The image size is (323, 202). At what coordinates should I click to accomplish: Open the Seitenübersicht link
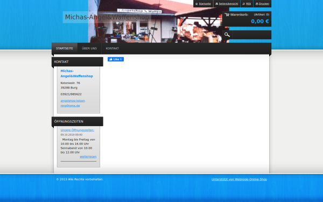(228, 4)
